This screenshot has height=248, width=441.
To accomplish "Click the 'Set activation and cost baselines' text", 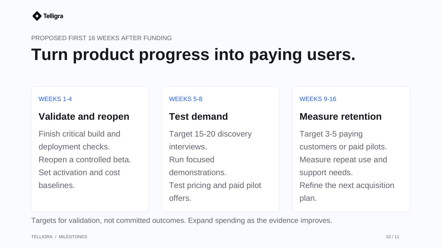I will click(79, 179).
